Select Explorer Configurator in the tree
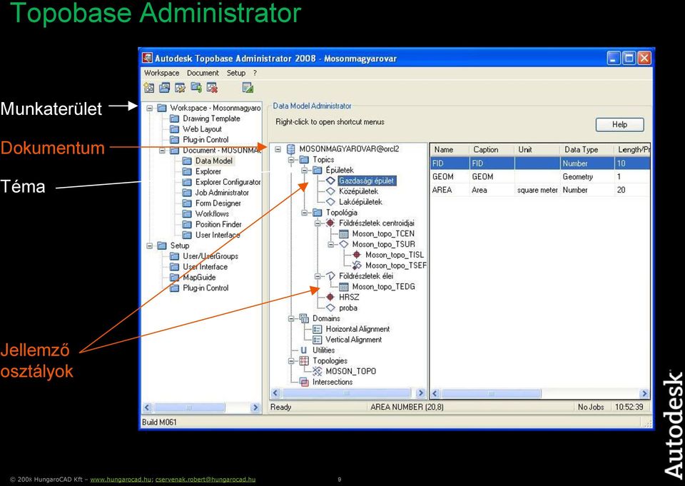This screenshot has width=685, height=486. tap(228, 182)
